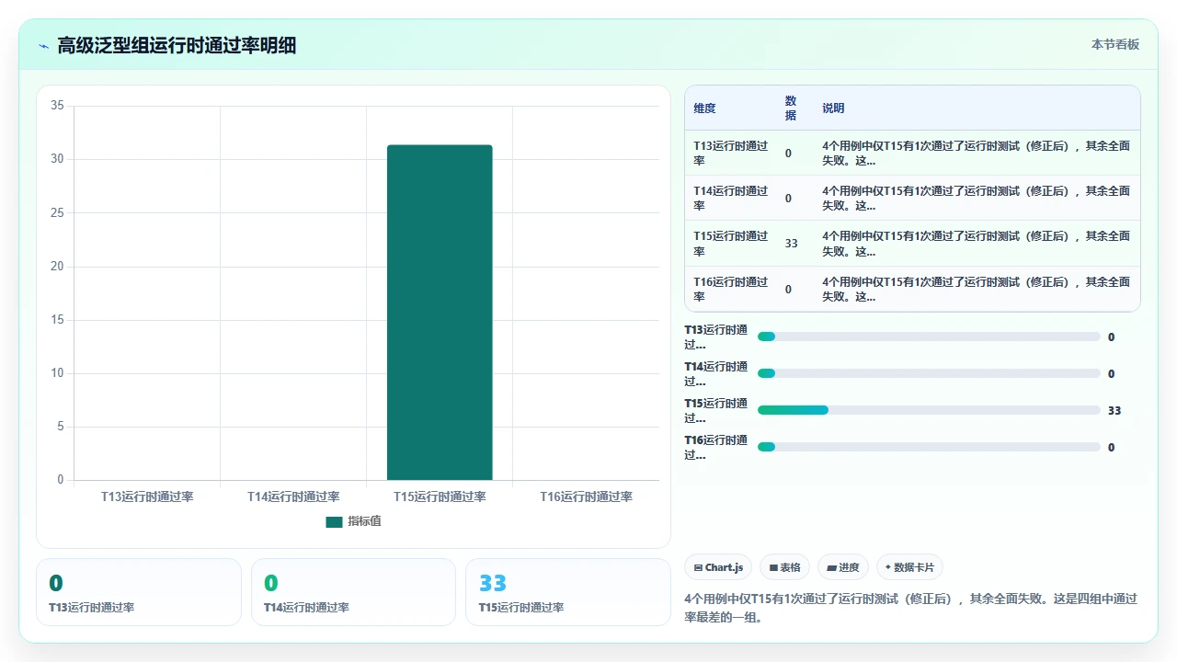The width and height of the screenshot is (1177, 662).
Task: Click the 维度 column header
Action: (704, 108)
